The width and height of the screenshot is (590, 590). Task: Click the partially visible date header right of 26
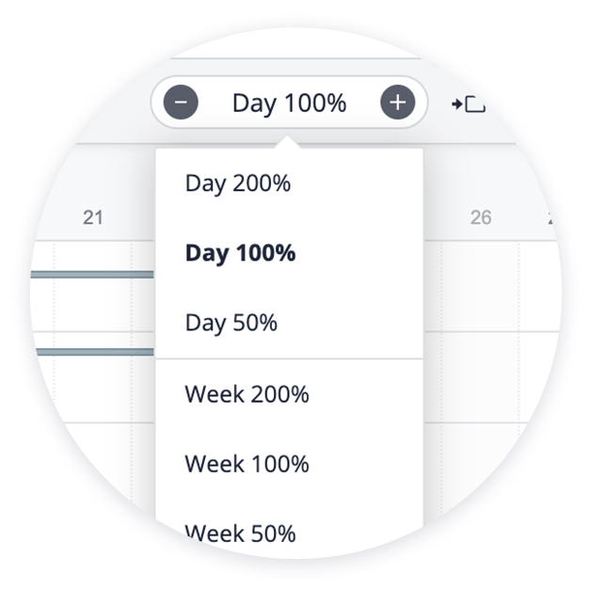click(550, 218)
